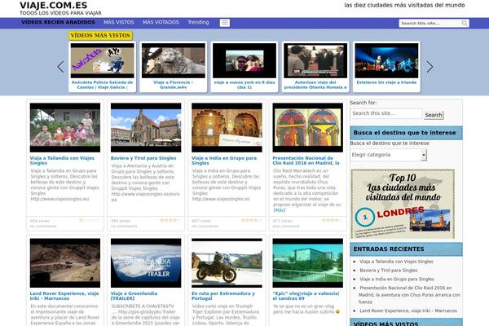Click Estelares Un viaje a Irlanda caption
The image size is (489, 326).
coord(386,82)
